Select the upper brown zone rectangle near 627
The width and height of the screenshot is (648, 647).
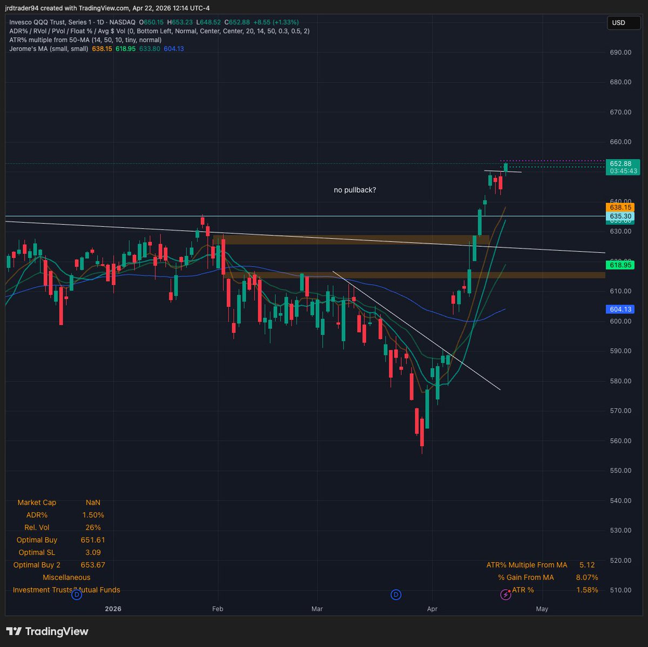click(x=351, y=239)
